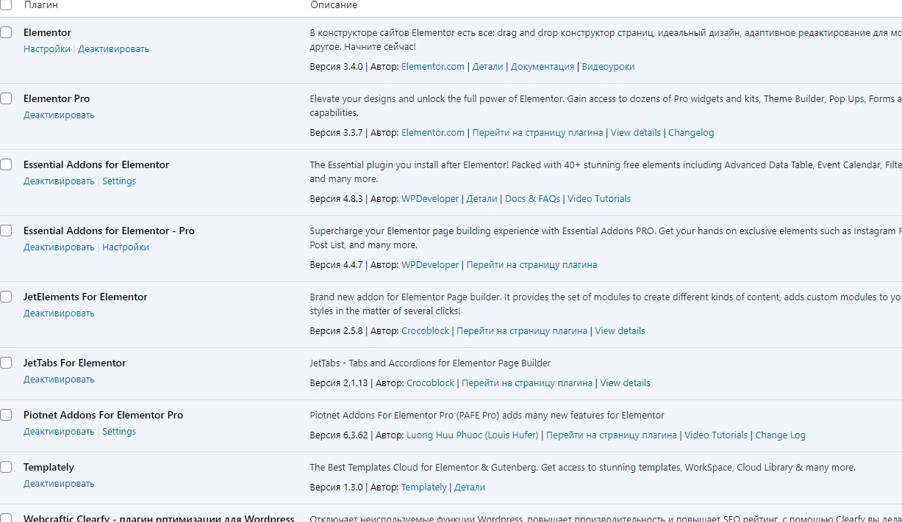
Task: Deactivate JetTabs For Elementor
Action: pos(59,380)
